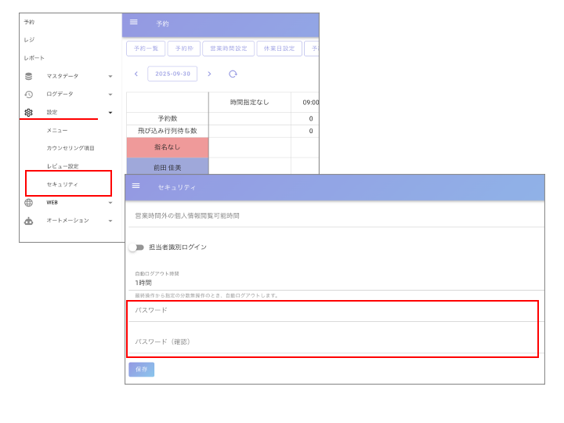Open hamburger menu in 予約 header
The height and width of the screenshot is (423, 564).
click(x=134, y=23)
